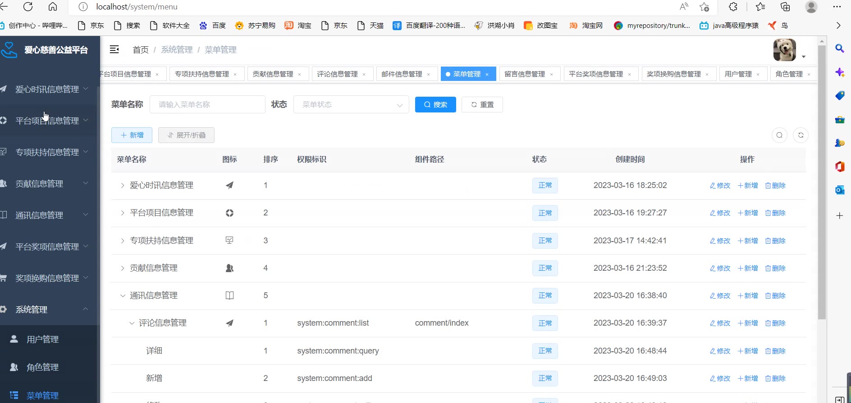Open browser settings and more menu
Screen dimensions: 851x403
click(837, 7)
